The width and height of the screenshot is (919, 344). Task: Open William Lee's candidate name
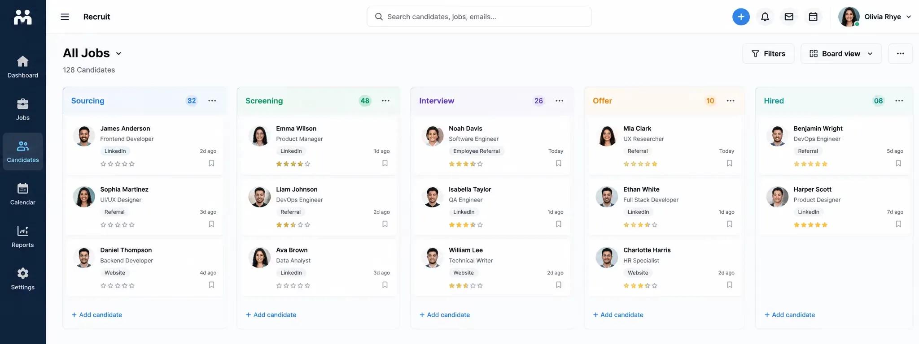pos(466,250)
